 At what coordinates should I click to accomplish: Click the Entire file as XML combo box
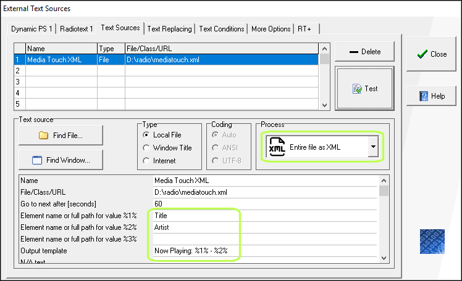[x=322, y=147]
